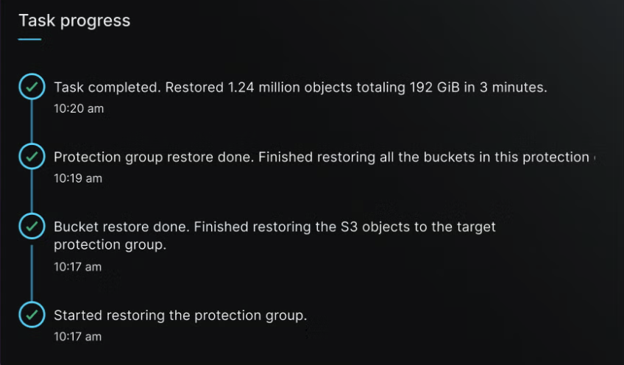Click the checkmark beside "Protection group restore done"
Viewport: 624px width, 365px height.
click(x=31, y=157)
